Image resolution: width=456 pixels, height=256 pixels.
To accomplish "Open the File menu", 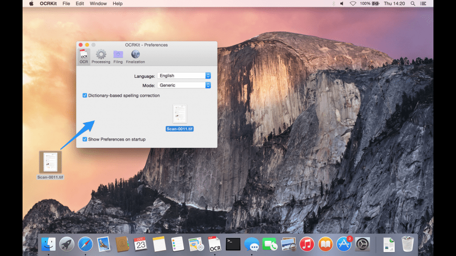I will point(66,4).
